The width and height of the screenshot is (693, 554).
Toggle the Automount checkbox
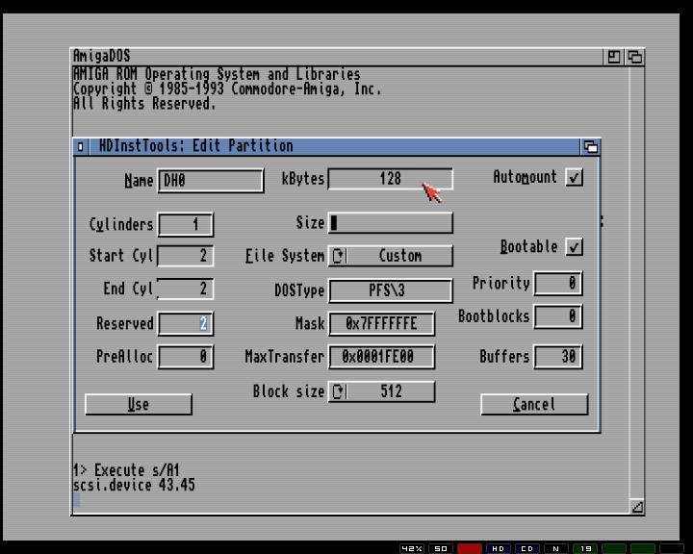(574, 178)
